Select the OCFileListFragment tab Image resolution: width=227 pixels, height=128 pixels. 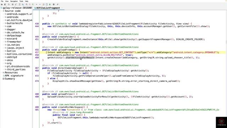(x=48, y=8)
